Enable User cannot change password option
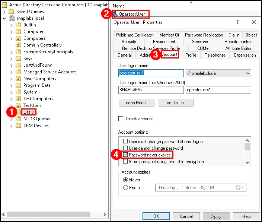 pos(125,148)
